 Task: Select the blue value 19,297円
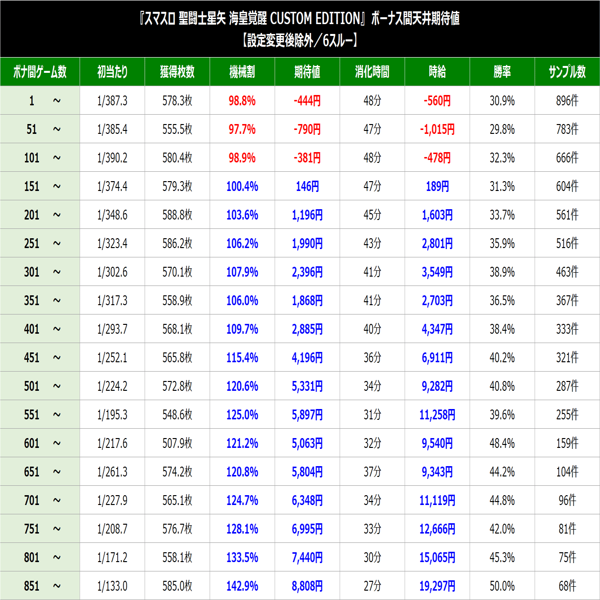[437, 586]
